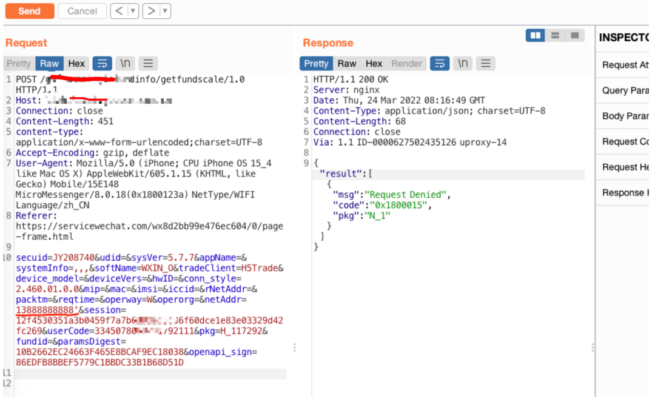Screen dimensions: 655x401
Task: Open the Response panel hamburger menu
Action: (x=485, y=64)
